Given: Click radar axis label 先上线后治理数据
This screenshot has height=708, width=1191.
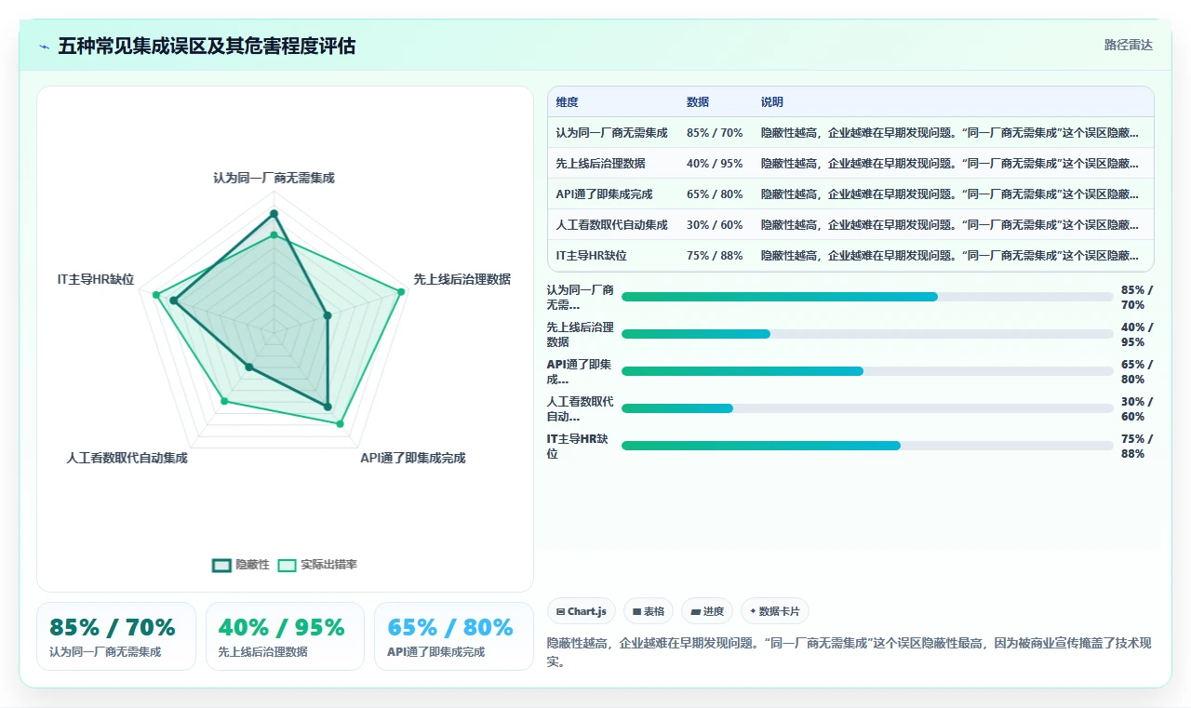Looking at the screenshot, I should 462,279.
